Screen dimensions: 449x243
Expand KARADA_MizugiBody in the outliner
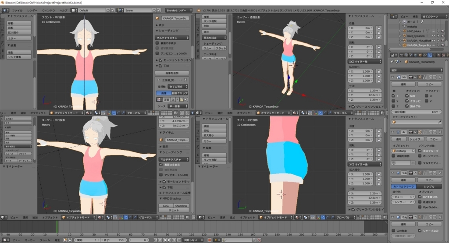tap(400, 41)
